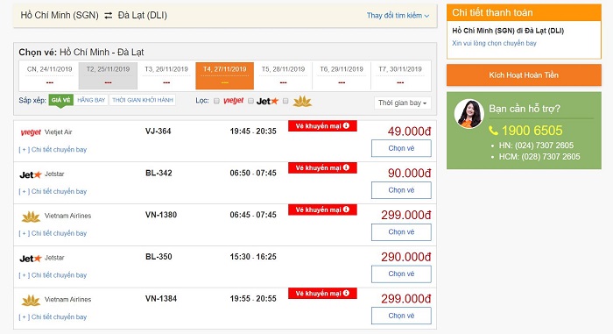
Task: Click Jetstar logo in BL-342 row
Action: pos(31,174)
